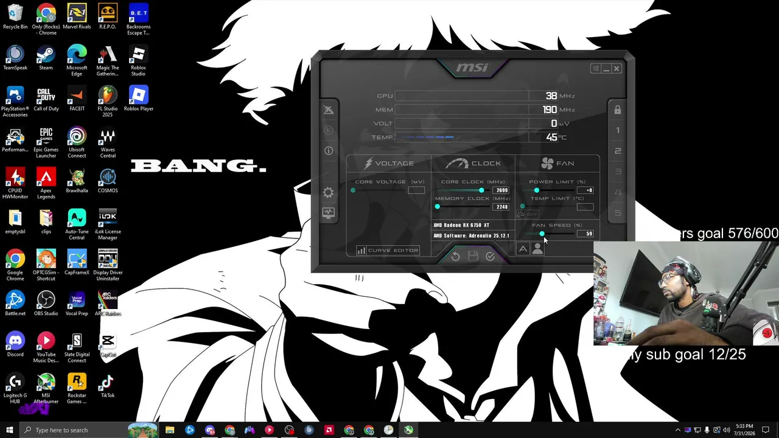Click the Core Clock value field 2699
Viewport: 779px width, 438px height.
[x=501, y=190]
